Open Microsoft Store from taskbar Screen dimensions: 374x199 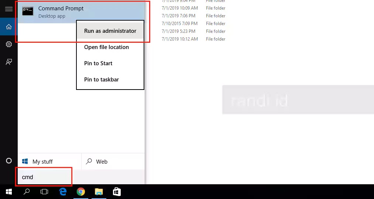coord(117,192)
